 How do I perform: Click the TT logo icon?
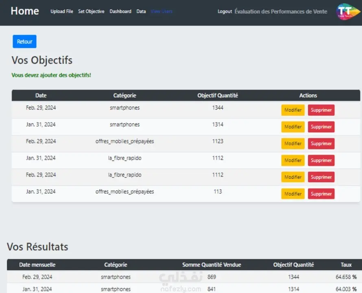[x=348, y=11]
